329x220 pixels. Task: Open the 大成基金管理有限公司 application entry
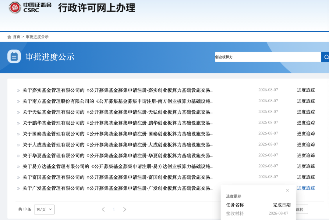tap(118, 145)
